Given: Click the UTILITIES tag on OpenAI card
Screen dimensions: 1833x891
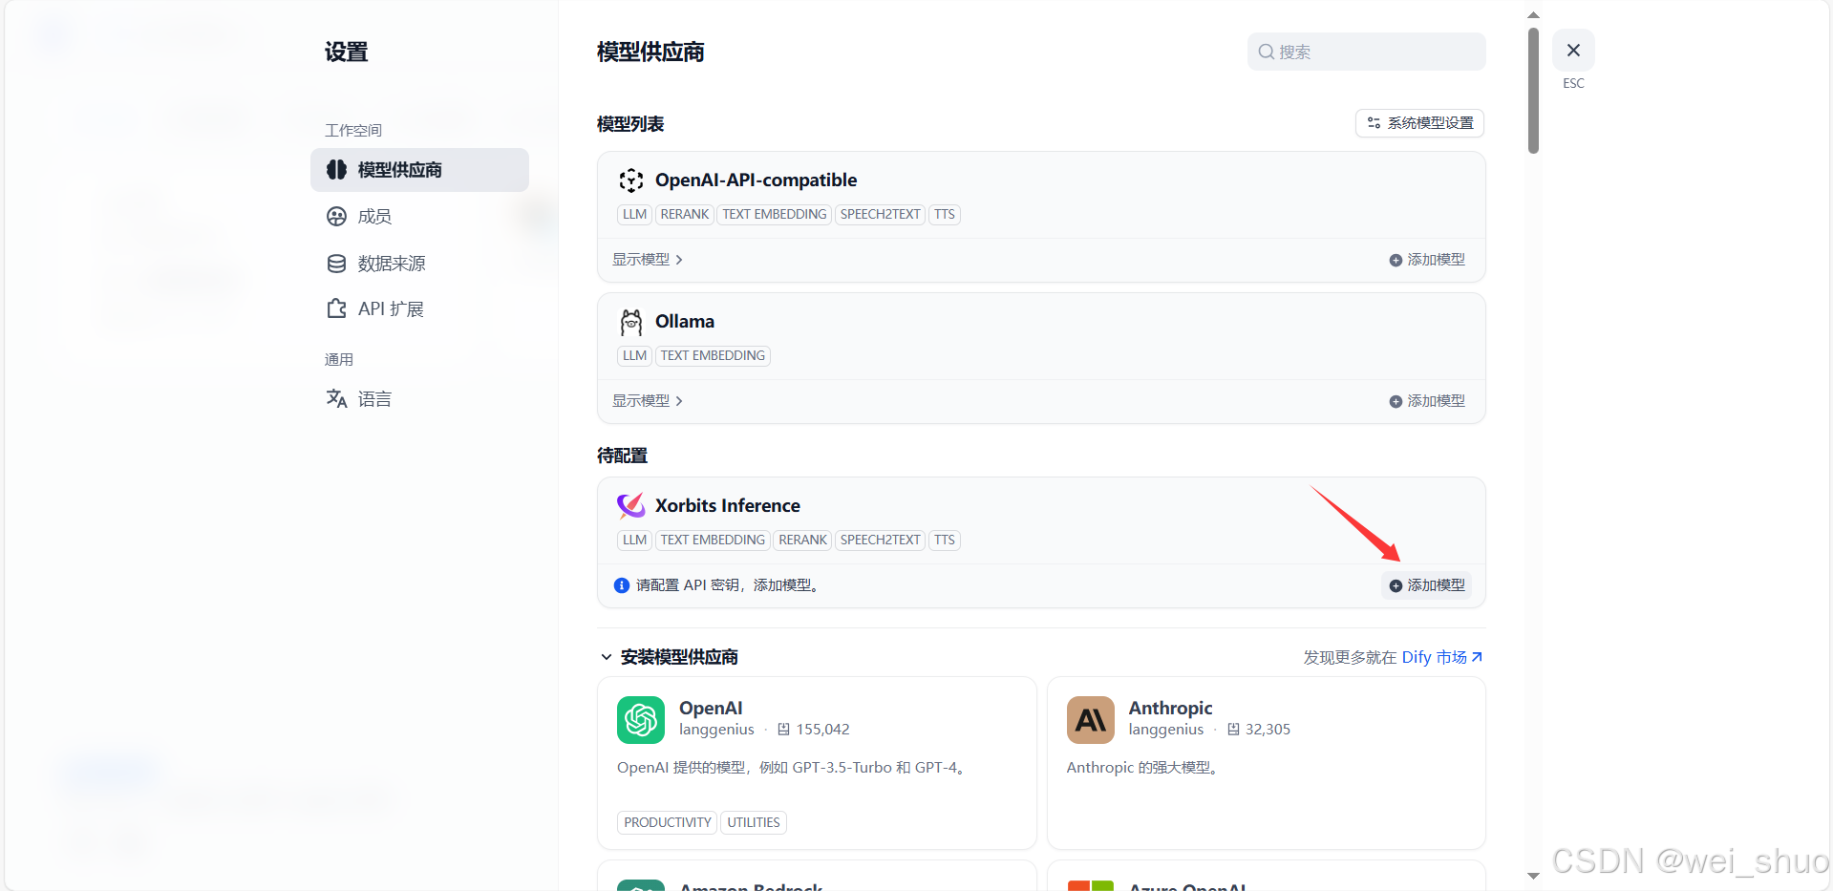Looking at the screenshot, I should click(754, 822).
